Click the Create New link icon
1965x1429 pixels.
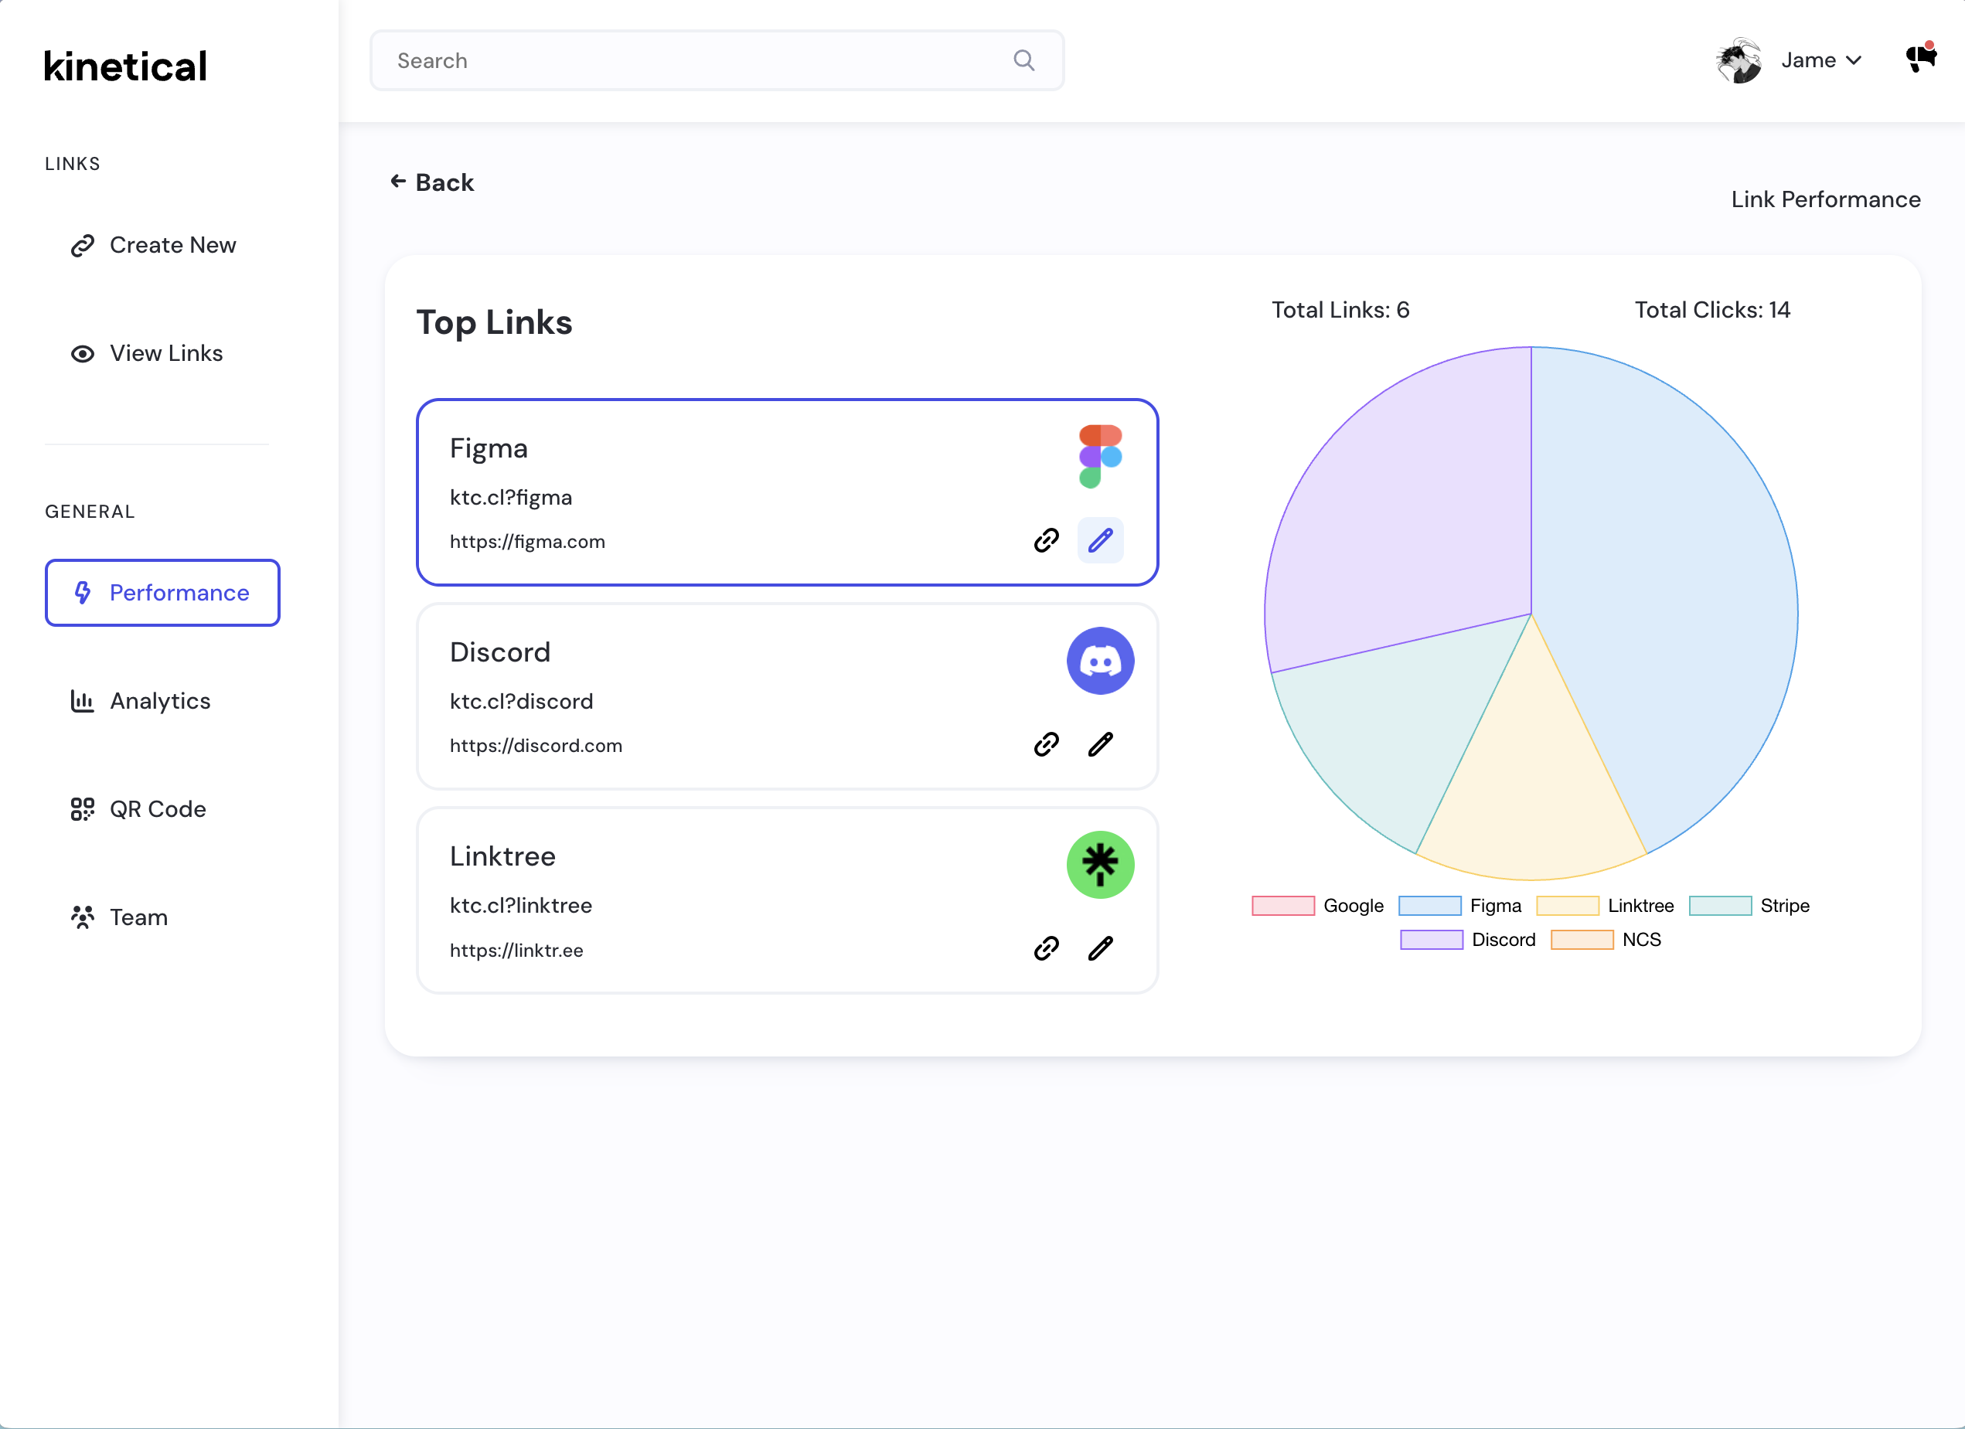[x=82, y=246]
